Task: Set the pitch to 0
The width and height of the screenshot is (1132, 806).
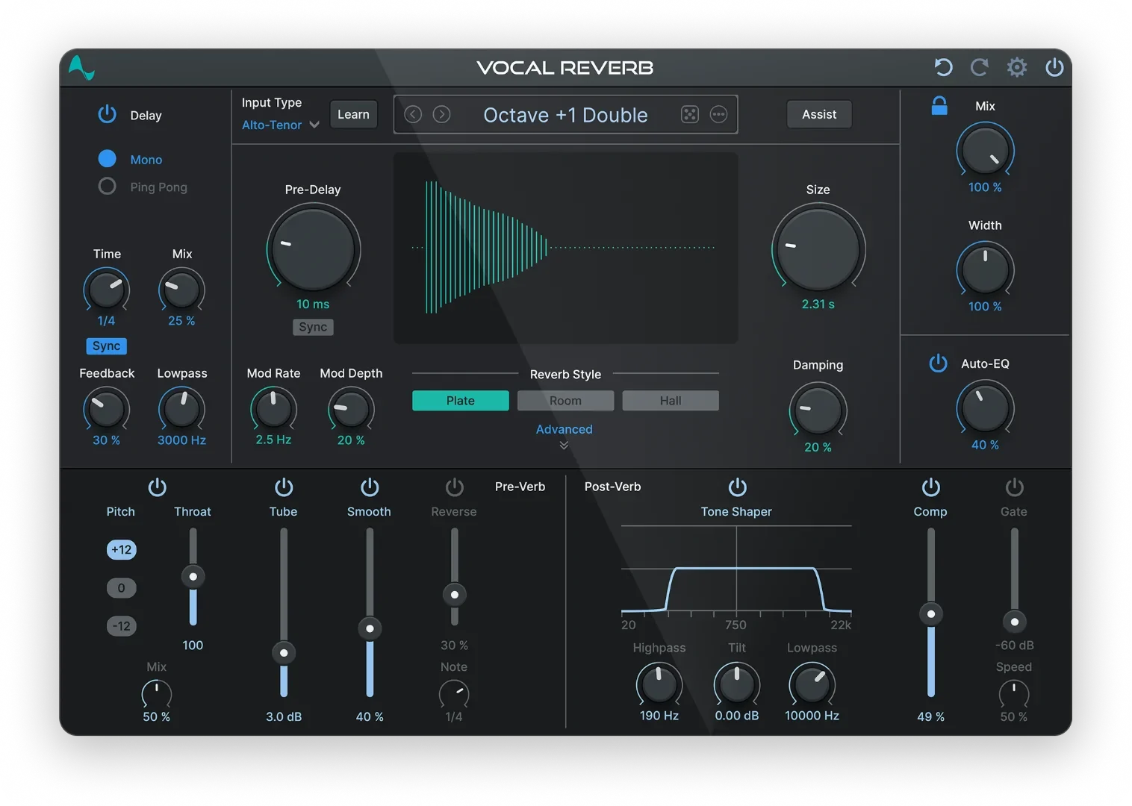Action: point(121,587)
